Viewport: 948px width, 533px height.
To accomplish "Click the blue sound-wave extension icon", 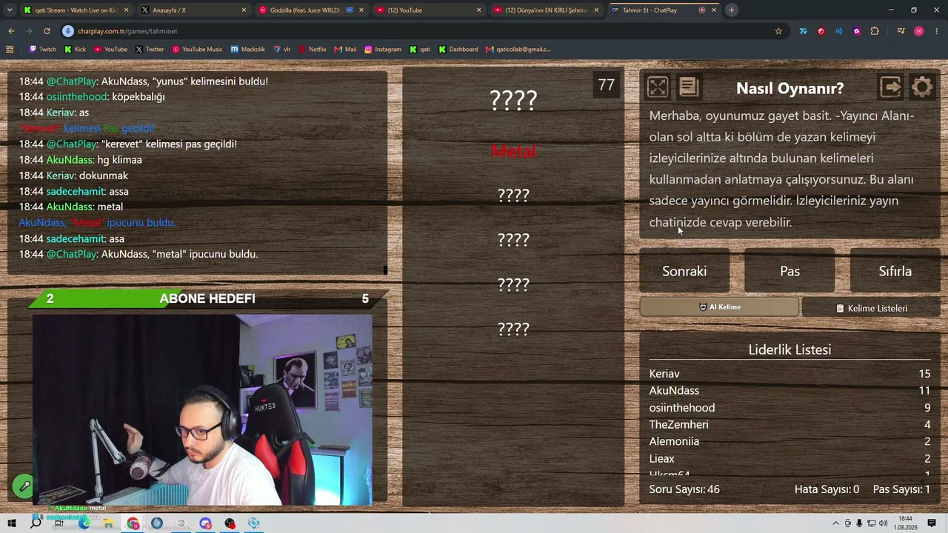I will (838, 31).
